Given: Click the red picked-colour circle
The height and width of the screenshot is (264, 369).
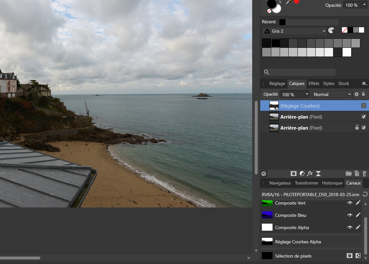Looking at the screenshot, I should tap(297, 2).
